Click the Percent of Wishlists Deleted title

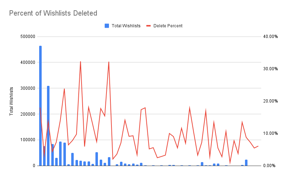click(53, 13)
